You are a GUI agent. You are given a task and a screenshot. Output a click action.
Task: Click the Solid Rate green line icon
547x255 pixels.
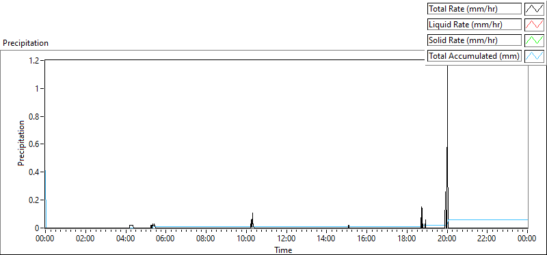pos(534,40)
